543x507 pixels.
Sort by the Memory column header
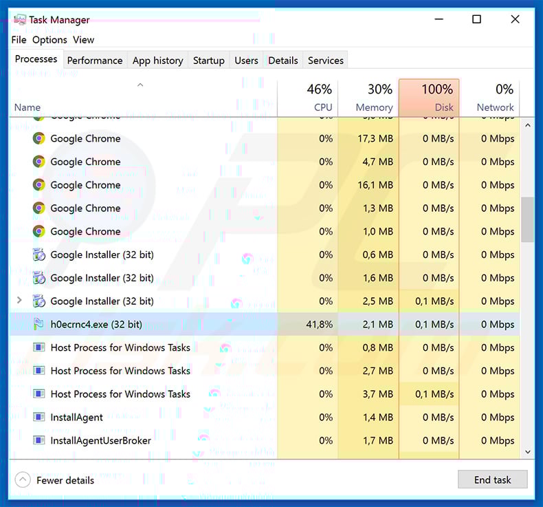[x=368, y=98]
